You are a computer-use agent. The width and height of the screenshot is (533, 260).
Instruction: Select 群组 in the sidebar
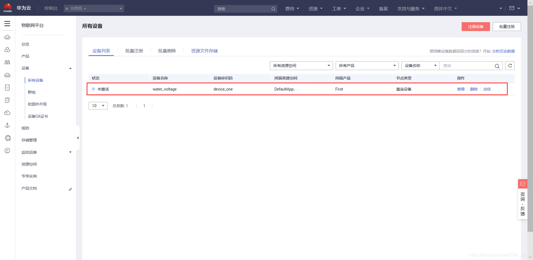tap(32, 92)
